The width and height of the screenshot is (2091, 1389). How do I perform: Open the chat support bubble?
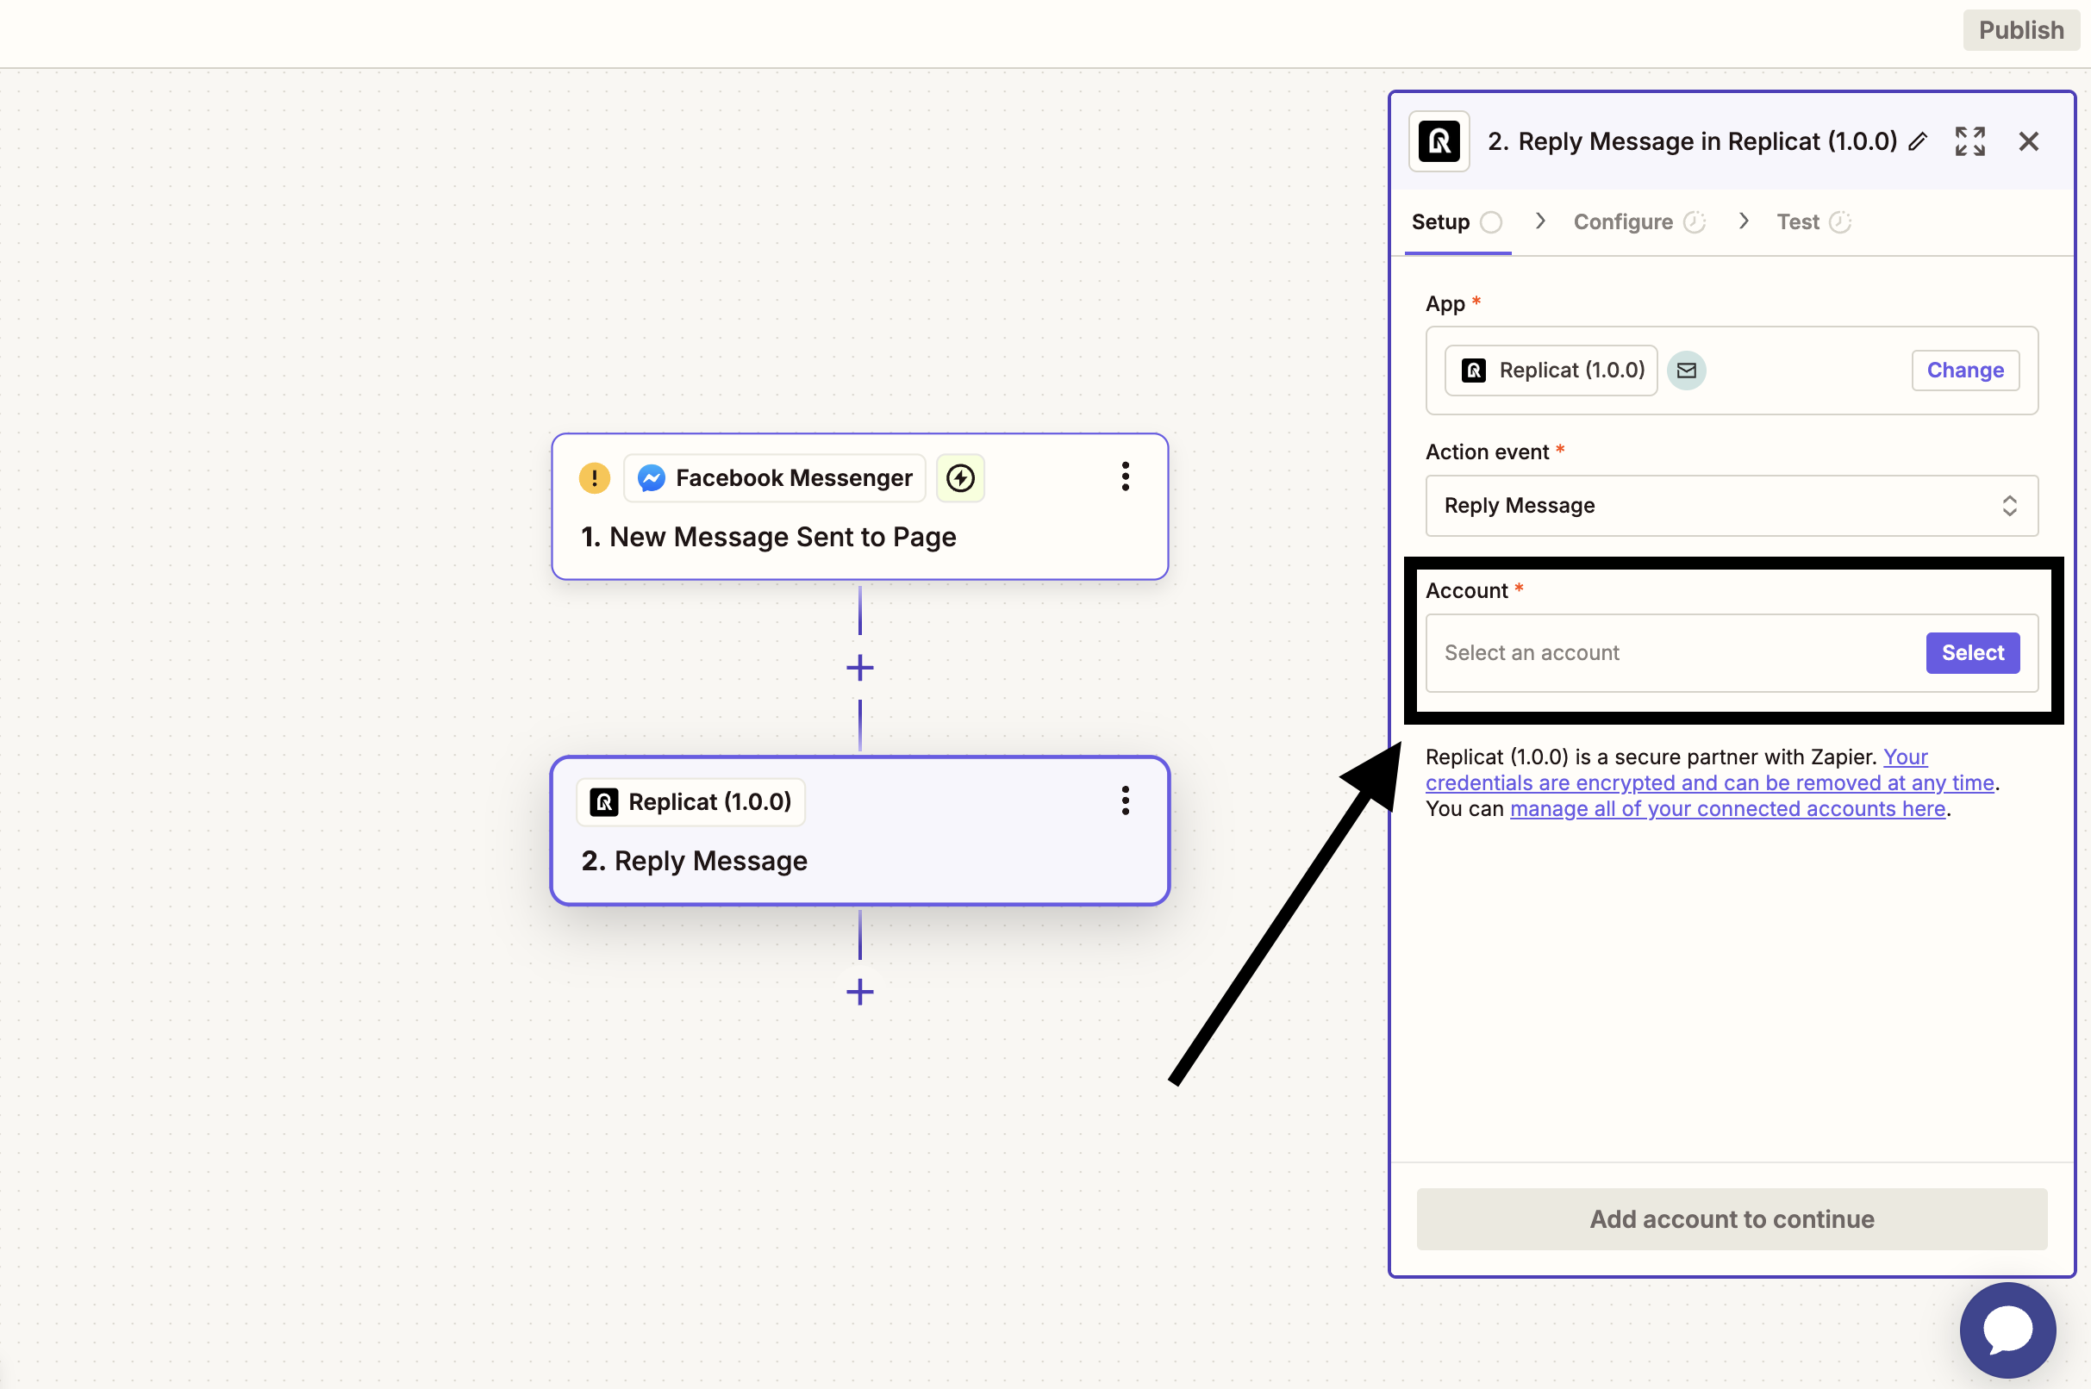pos(2007,1330)
